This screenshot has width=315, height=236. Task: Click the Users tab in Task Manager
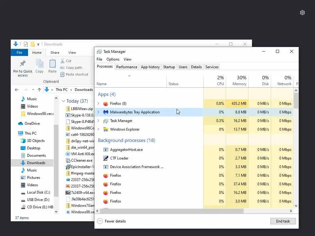[x=183, y=67]
